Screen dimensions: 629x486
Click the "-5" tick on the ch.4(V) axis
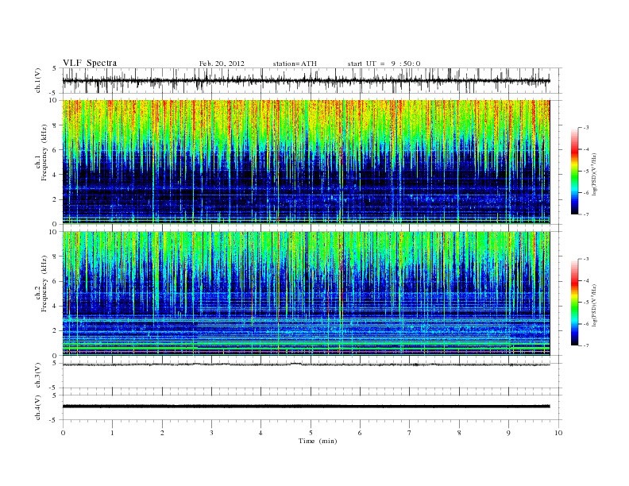tap(54, 420)
